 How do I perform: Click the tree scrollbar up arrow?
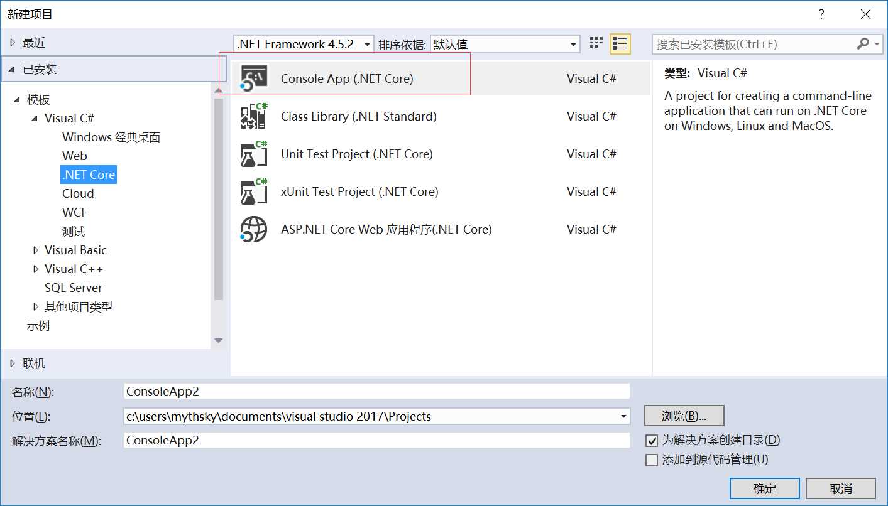point(219,90)
